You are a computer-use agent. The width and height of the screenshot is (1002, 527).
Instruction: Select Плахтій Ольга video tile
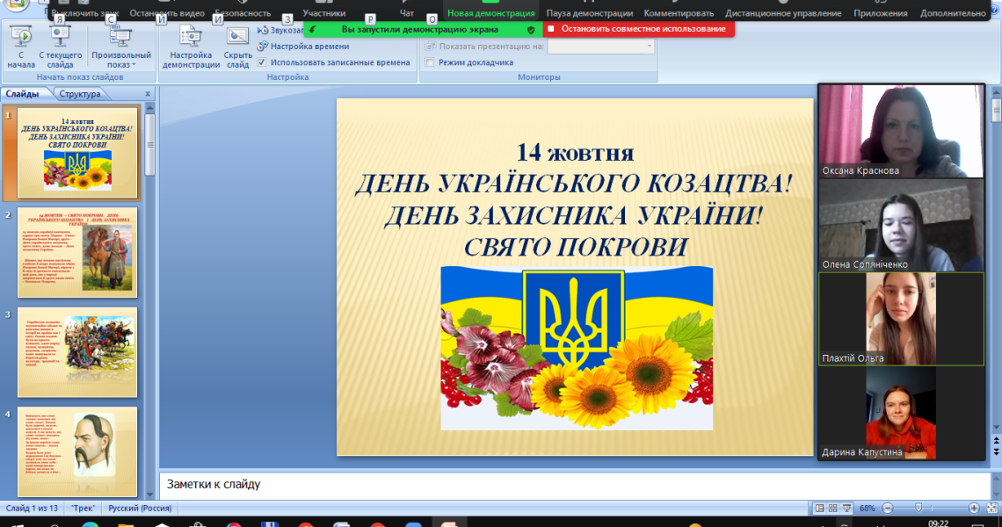901,319
